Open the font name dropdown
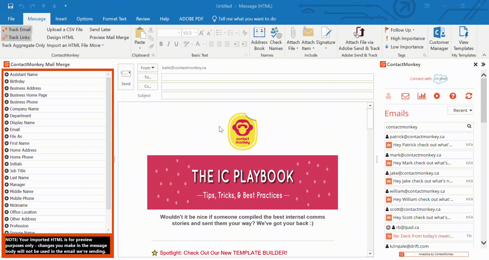 [x=179, y=33]
